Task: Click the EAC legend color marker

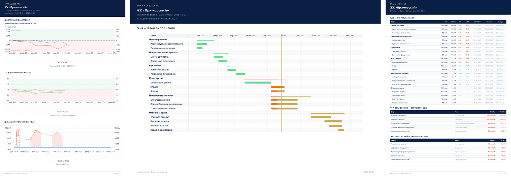Action: click(x=64, y=161)
